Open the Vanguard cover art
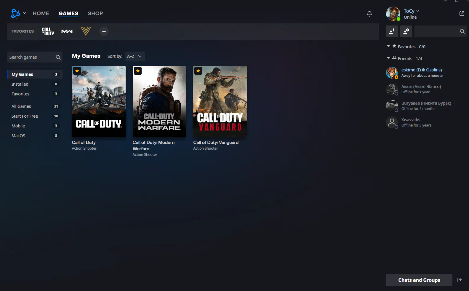469x291 pixels. [220, 101]
